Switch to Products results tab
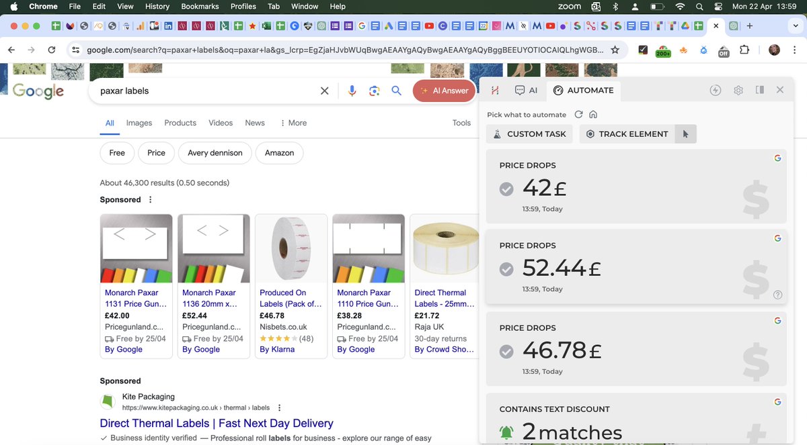 tap(180, 123)
